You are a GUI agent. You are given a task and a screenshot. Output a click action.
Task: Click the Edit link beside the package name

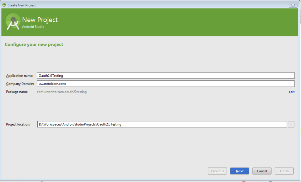pos(291,92)
